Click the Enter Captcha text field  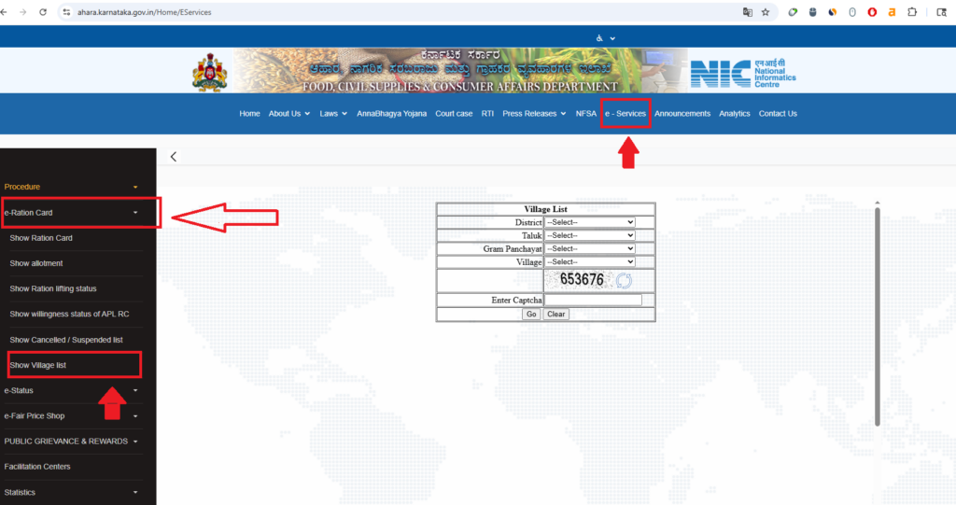coord(593,300)
